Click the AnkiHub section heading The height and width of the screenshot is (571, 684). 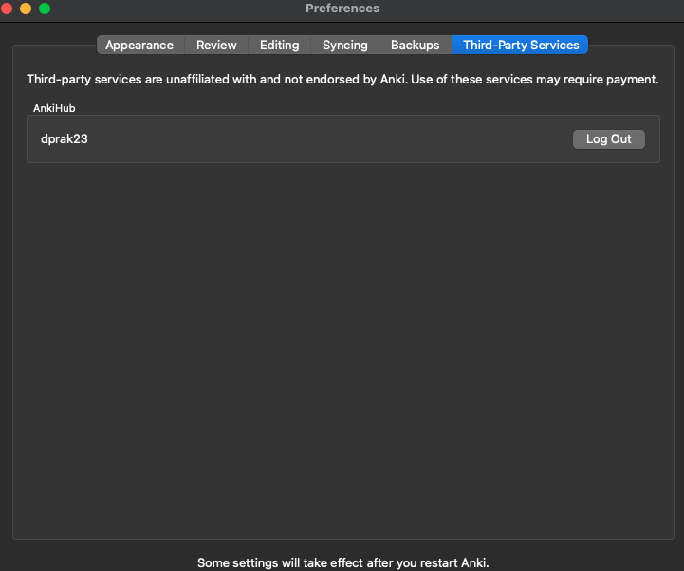54,108
